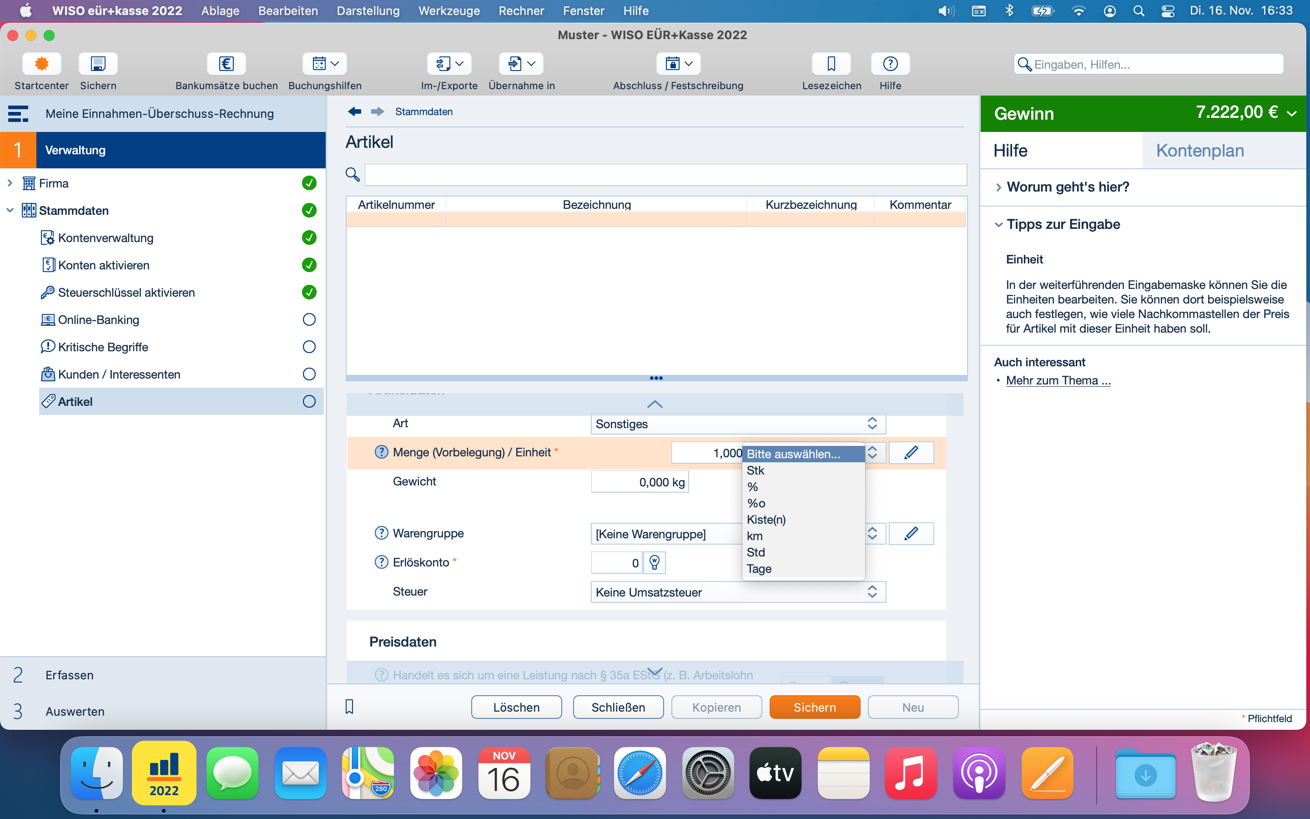Click the Artikel search input field
This screenshot has width=1310, height=819.
(x=665, y=175)
